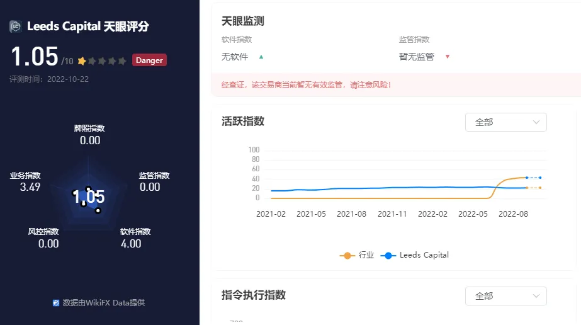Screen dimensions: 581x325
Task: Open the 全部 dropdown for 活跃指数
Action: click(506, 122)
